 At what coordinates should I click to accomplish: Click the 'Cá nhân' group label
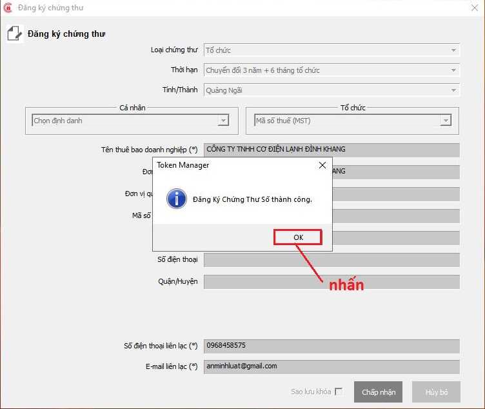(x=132, y=108)
